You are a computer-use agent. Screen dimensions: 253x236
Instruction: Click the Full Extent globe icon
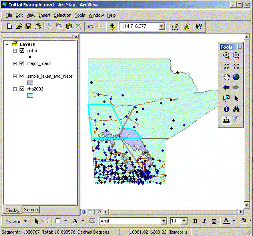pyautogui.click(x=236, y=77)
